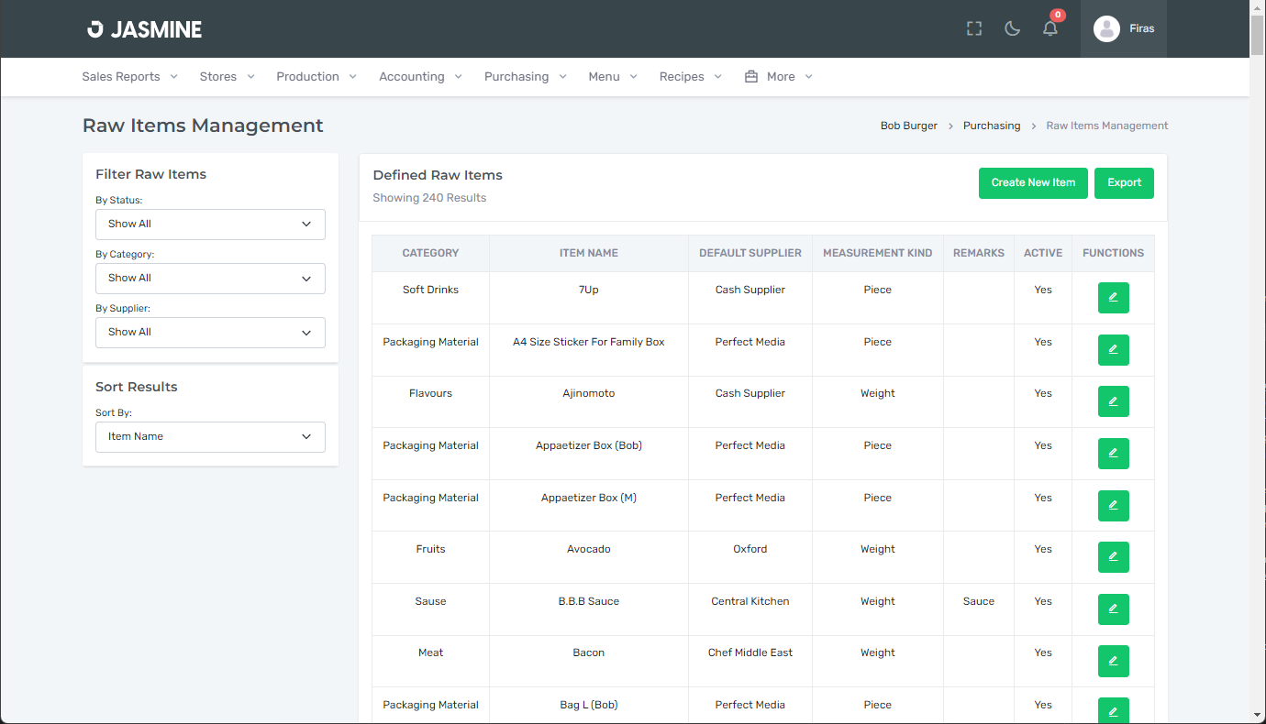Edit the Avocado row
Viewport: 1266px width, 724px height.
pyautogui.click(x=1113, y=557)
